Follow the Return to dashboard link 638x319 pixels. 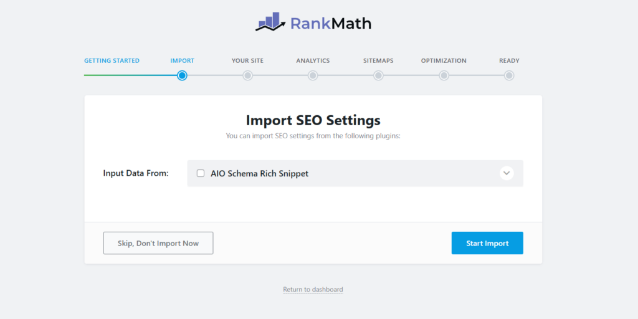313,290
